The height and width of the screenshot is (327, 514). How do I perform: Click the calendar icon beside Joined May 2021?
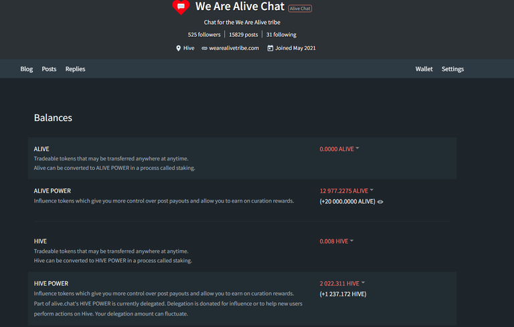(x=270, y=48)
